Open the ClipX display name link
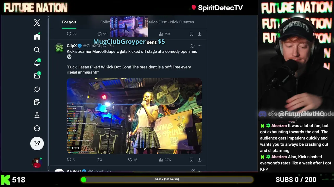334x187 pixels. [x=72, y=46]
